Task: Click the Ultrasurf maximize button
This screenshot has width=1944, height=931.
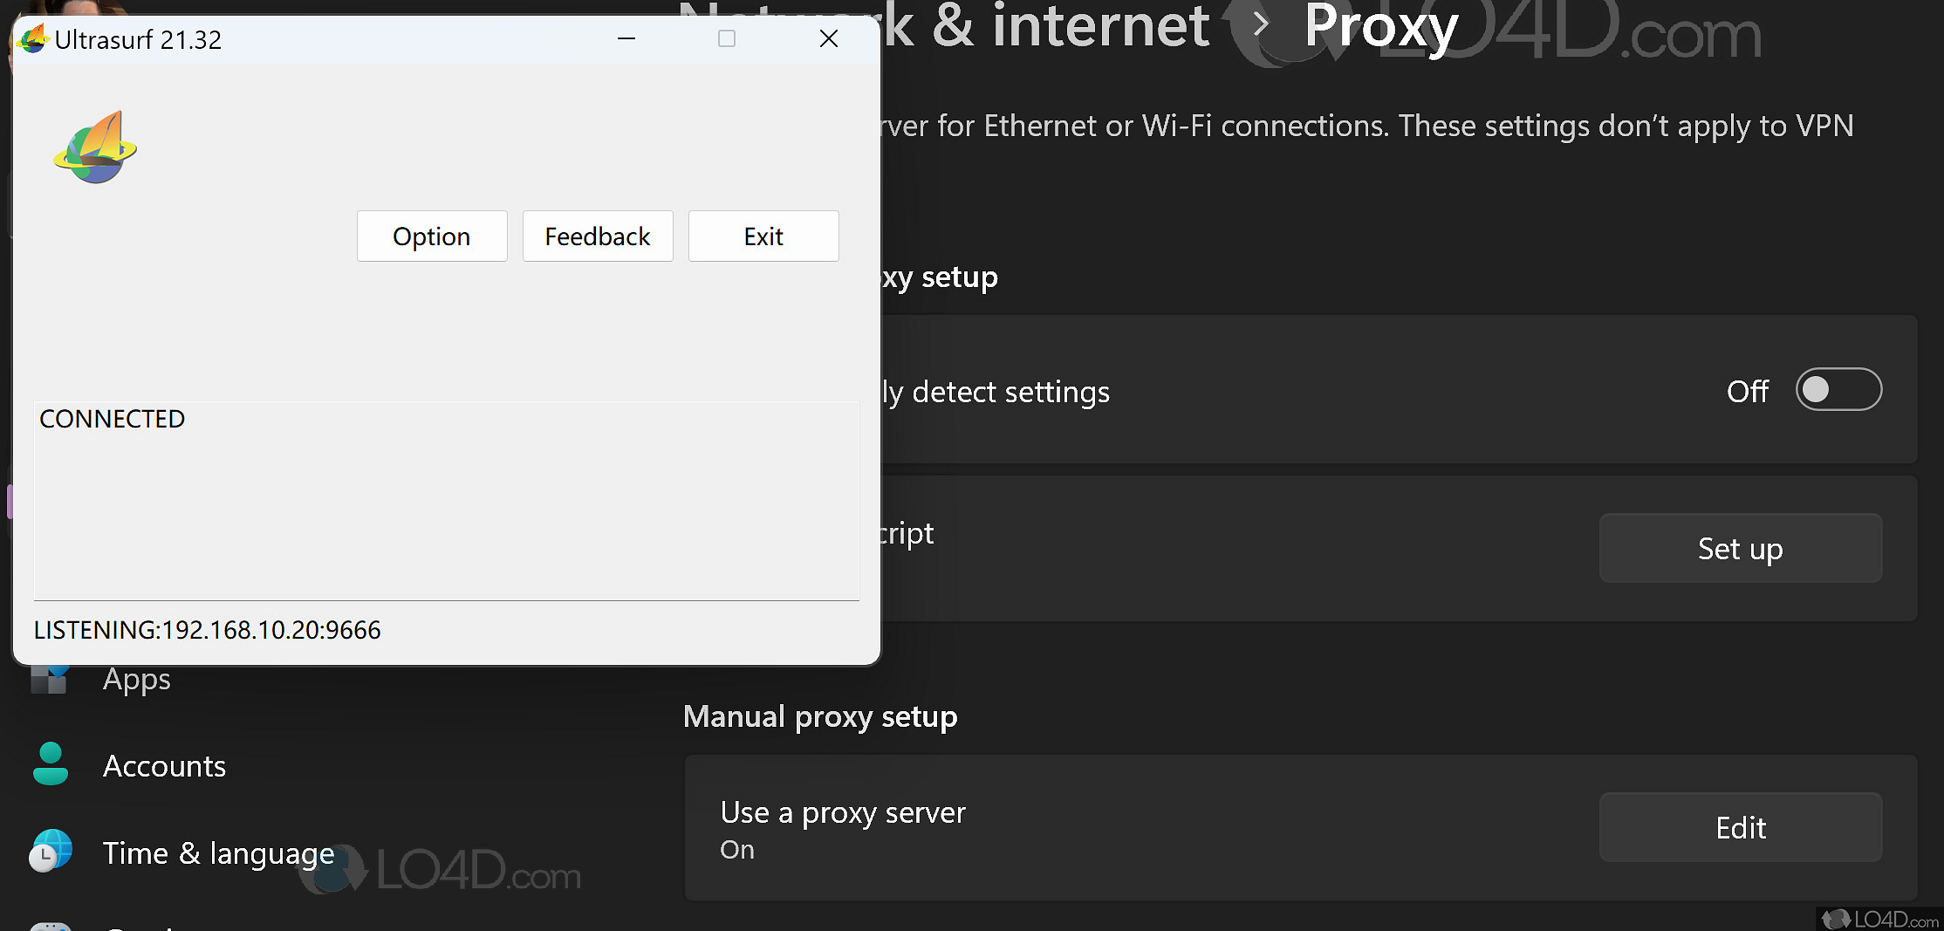Action: [x=726, y=39]
